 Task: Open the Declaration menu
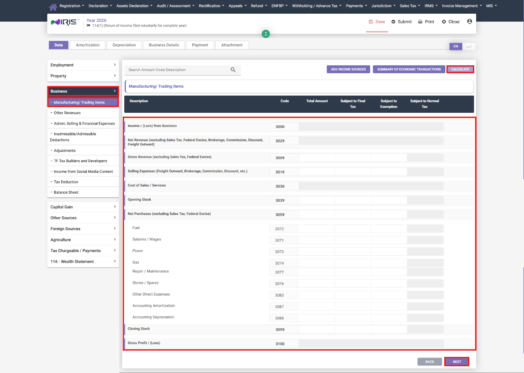(100, 6)
